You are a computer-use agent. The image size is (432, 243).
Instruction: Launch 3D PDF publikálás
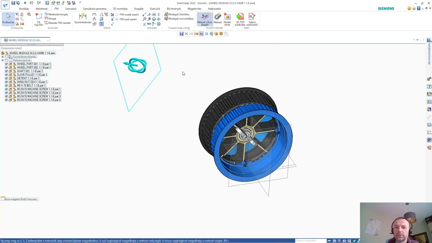240,20
